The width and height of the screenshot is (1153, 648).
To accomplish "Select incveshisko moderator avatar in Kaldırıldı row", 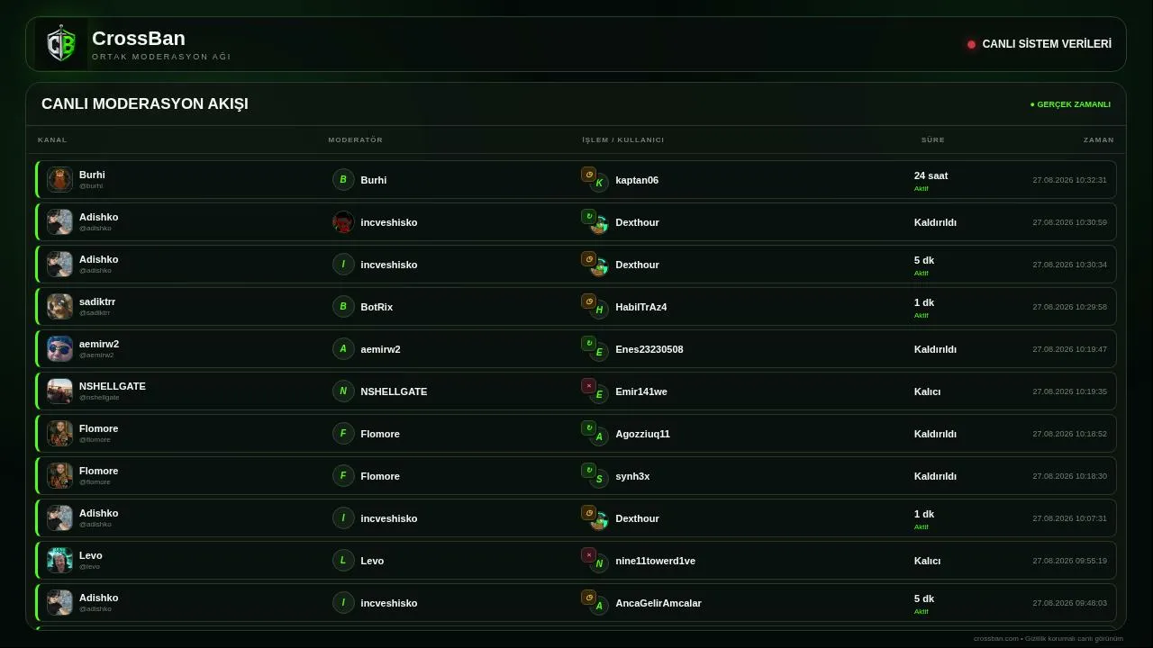I will (343, 221).
